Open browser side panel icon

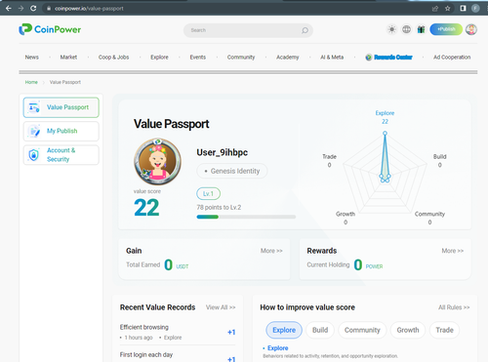[463, 9]
